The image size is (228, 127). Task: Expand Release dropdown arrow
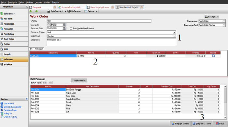pyautogui.click(x=97, y=11)
